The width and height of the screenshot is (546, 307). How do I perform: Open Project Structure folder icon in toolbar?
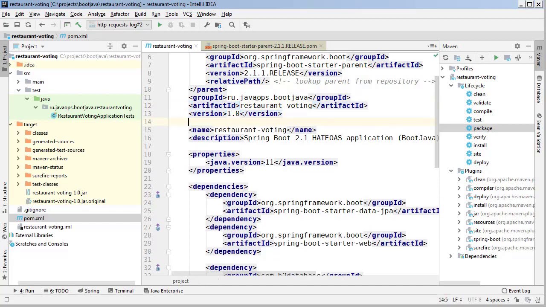click(218, 25)
